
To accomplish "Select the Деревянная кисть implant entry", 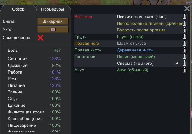I will click(x=135, y=50).
